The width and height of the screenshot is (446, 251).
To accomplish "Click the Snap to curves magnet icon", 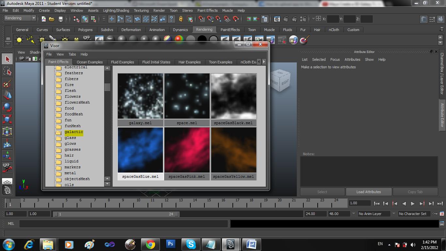I will pyautogui.click(x=210, y=19).
